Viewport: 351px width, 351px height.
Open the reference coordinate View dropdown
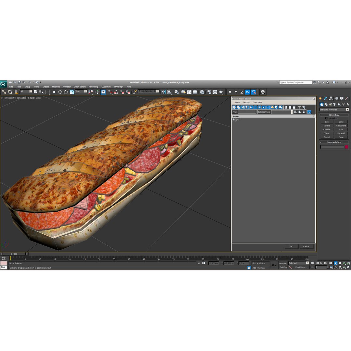(81, 91)
